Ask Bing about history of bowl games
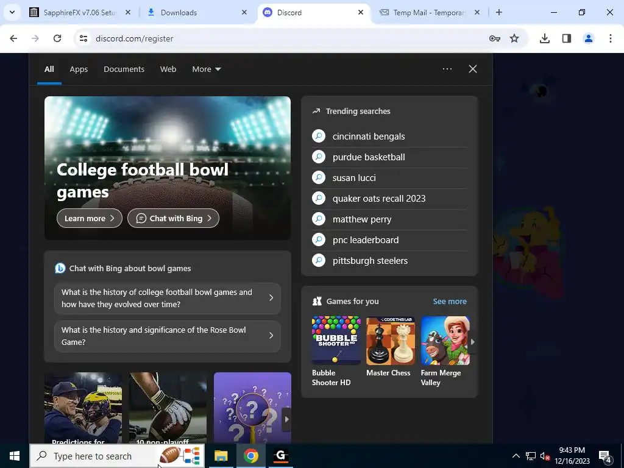This screenshot has width=624, height=468. (167, 298)
